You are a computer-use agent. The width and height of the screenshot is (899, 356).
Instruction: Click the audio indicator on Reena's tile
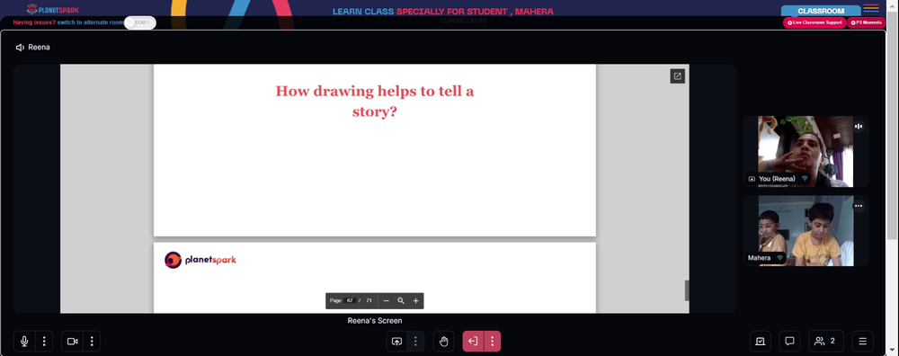[x=859, y=126]
